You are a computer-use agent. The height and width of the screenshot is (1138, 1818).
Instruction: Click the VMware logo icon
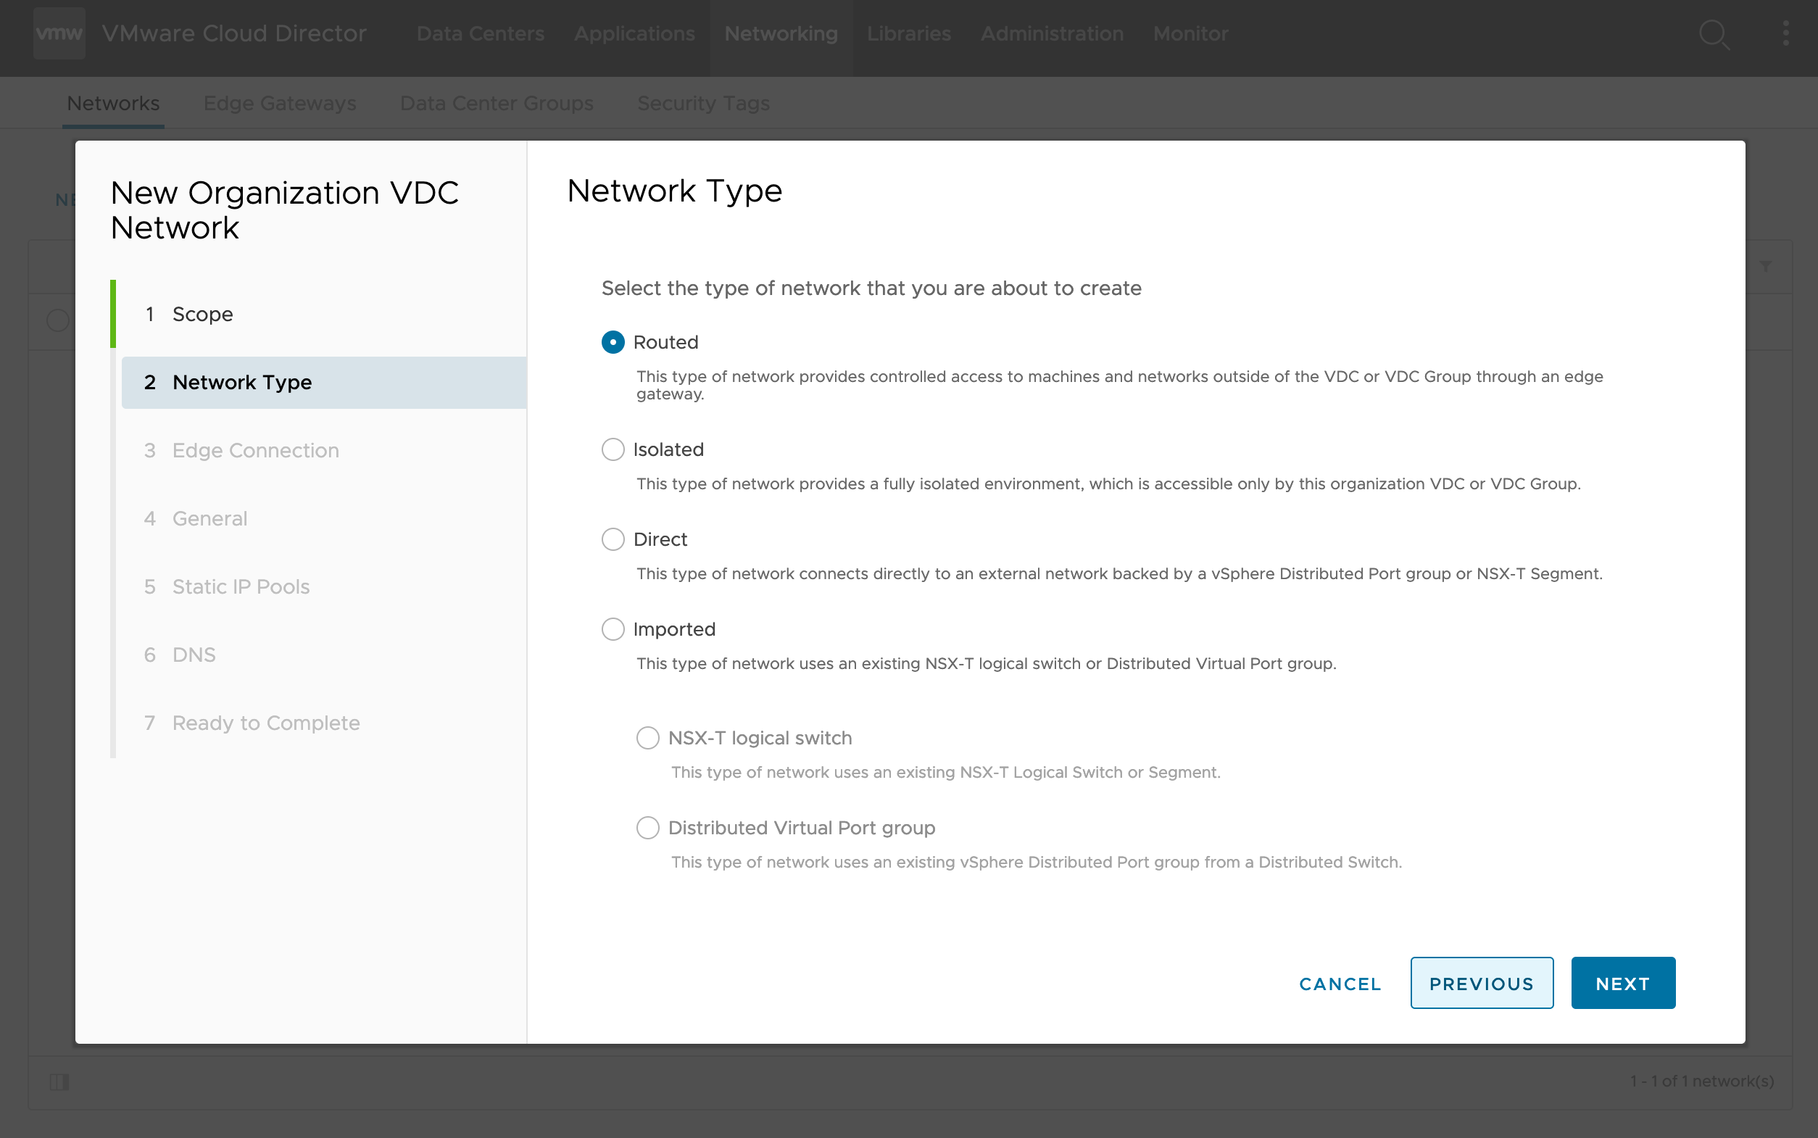click(x=59, y=33)
